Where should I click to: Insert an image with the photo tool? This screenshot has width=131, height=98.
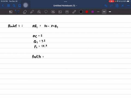(x=60, y=12)
